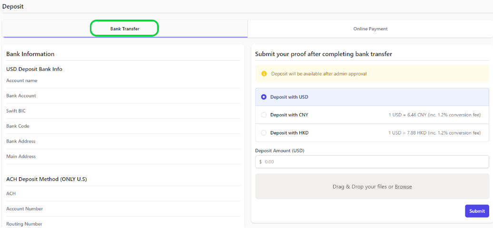Click the Deposit page heading
This screenshot has width=493, height=228.
(13, 6)
